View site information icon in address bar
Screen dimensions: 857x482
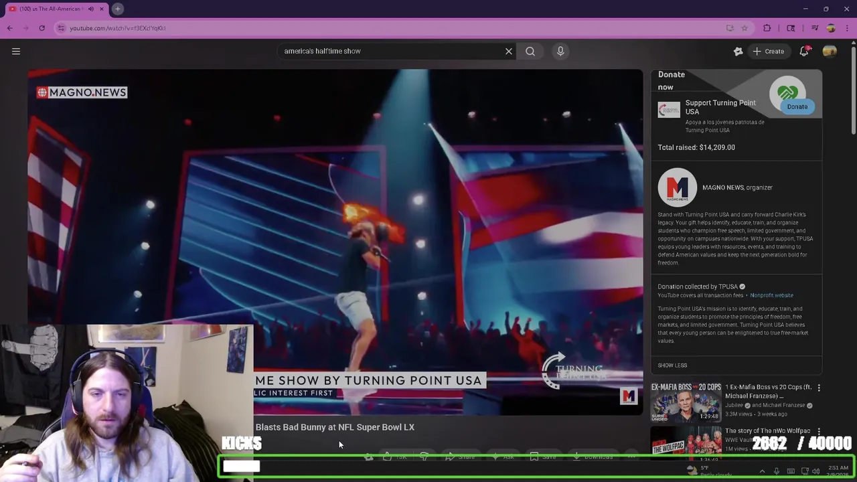(61, 28)
